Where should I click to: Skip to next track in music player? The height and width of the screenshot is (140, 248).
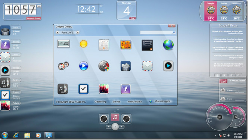[121, 127]
